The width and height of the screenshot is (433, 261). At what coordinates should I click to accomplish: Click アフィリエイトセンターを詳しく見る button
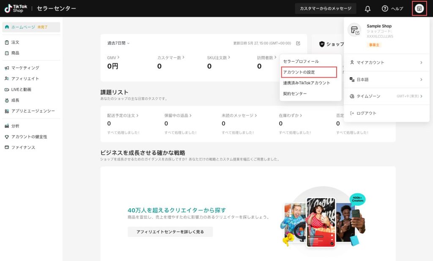(x=170, y=232)
